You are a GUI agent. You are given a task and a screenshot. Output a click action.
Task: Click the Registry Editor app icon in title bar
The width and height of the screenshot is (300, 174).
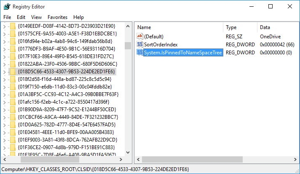click(x=7, y=6)
